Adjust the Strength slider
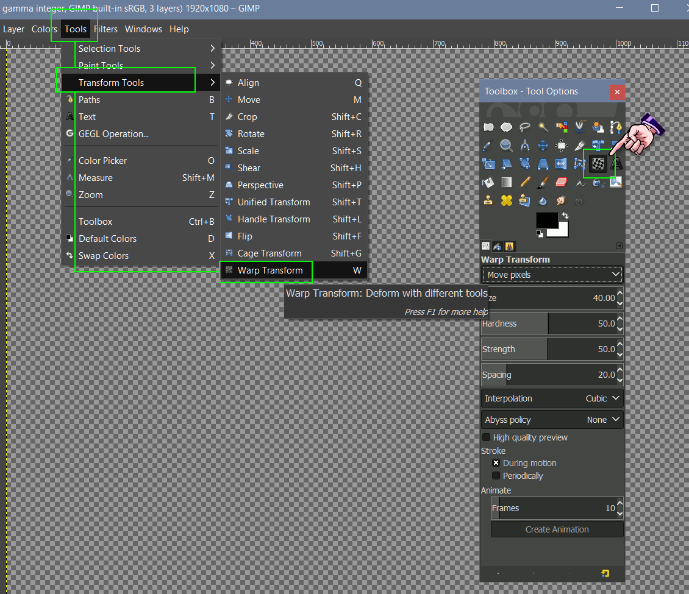 [x=549, y=349]
